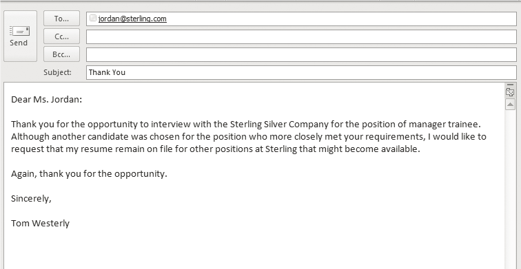Place cursor in the Sterling Silver Company paragraph
The width and height of the screenshot is (521, 269).
point(249,137)
